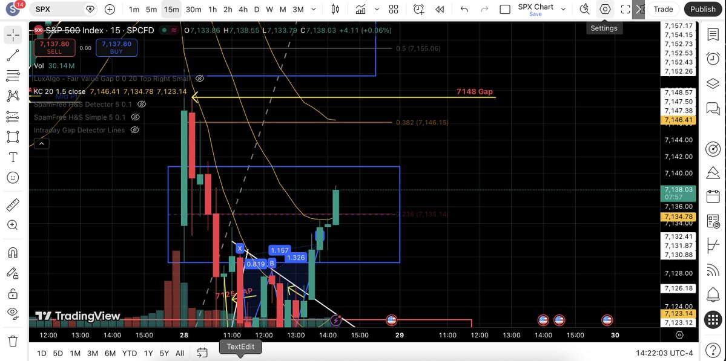The height and width of the screenshot is (361, 726).
Task: Open the go-to-date calendar icon
Action: [x=202, y=353]
